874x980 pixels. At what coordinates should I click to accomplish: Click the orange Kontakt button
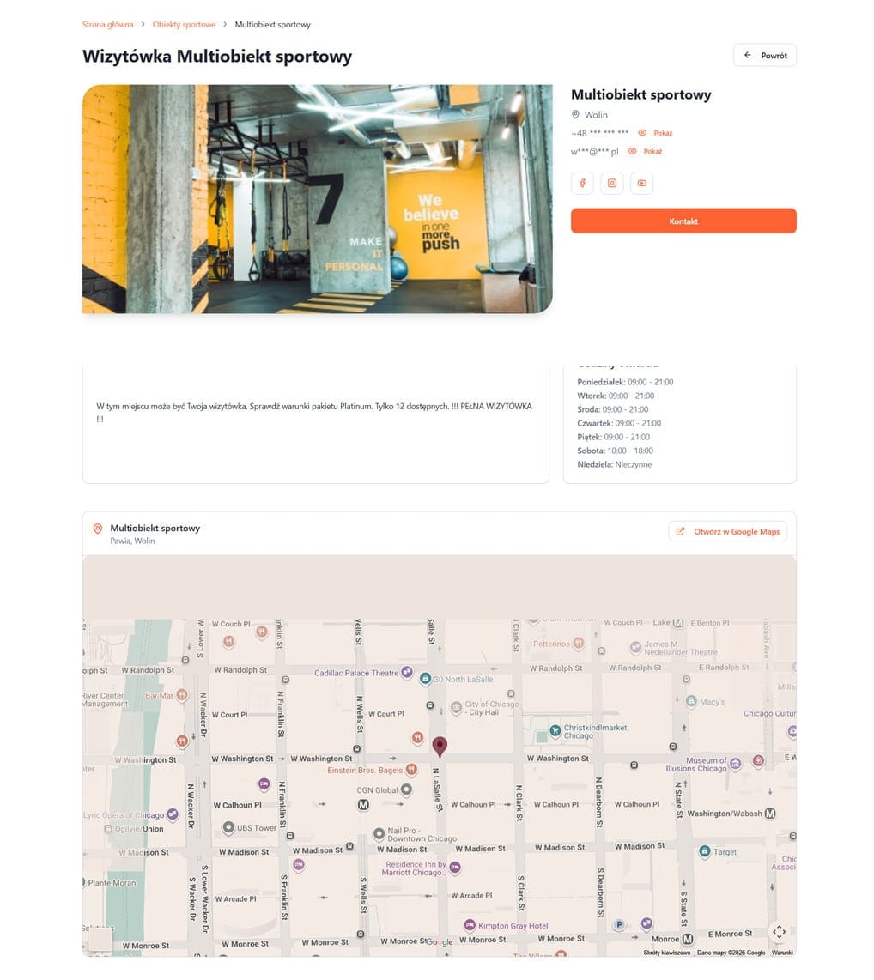[683, 221]
